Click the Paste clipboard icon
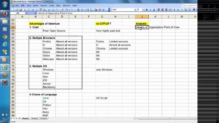Screen dimensions: 219x123 (56, 10)
